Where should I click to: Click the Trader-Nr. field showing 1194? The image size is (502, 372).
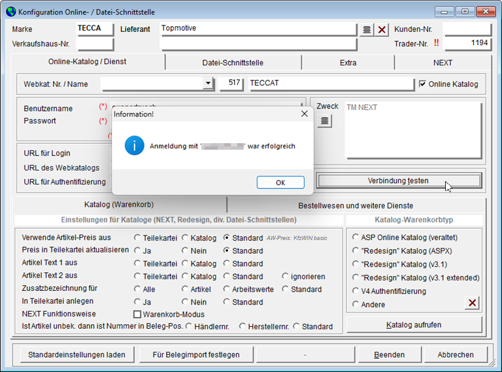click(x=467, y=43)
